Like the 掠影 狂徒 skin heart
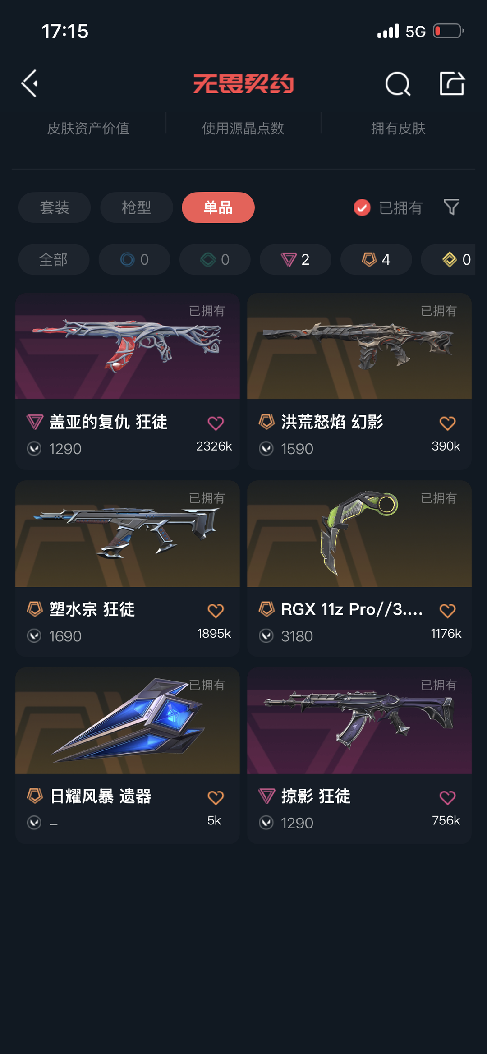 click(447, 798)
